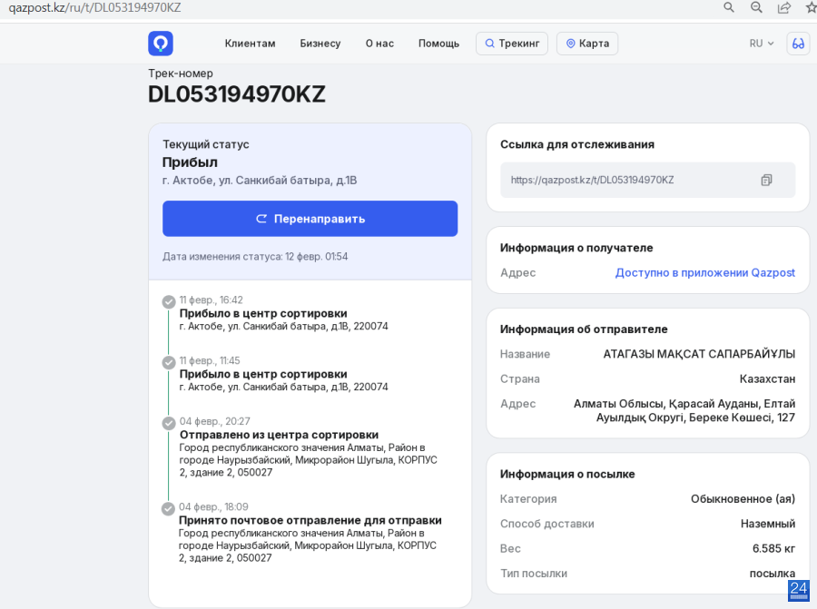The image size is (817, 609).
Task: Click the country value Казахстан
Action: (x=767, y=378)
